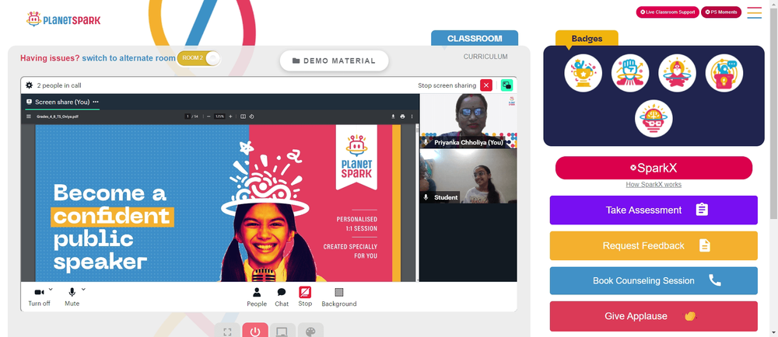Screen dimensions: 778x337
Task: Open DEMO MATERIAL folder
Action: (334, 61)
